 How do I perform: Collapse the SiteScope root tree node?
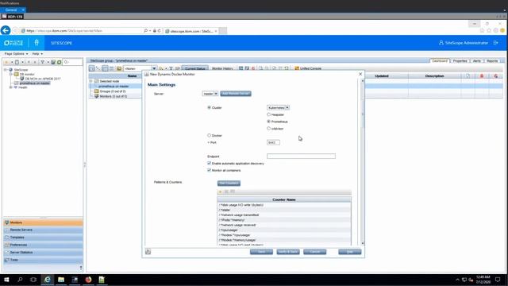pyautogui.click(x=6, y=70)
